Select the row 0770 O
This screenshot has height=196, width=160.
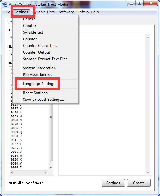click(x=16, y=124)
